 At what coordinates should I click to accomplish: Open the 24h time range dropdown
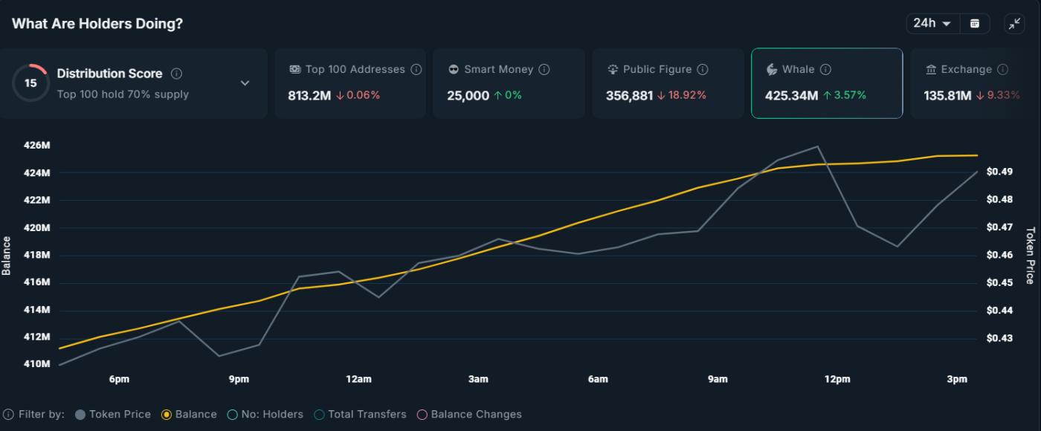pyautogui.click(x=932, y=24)
